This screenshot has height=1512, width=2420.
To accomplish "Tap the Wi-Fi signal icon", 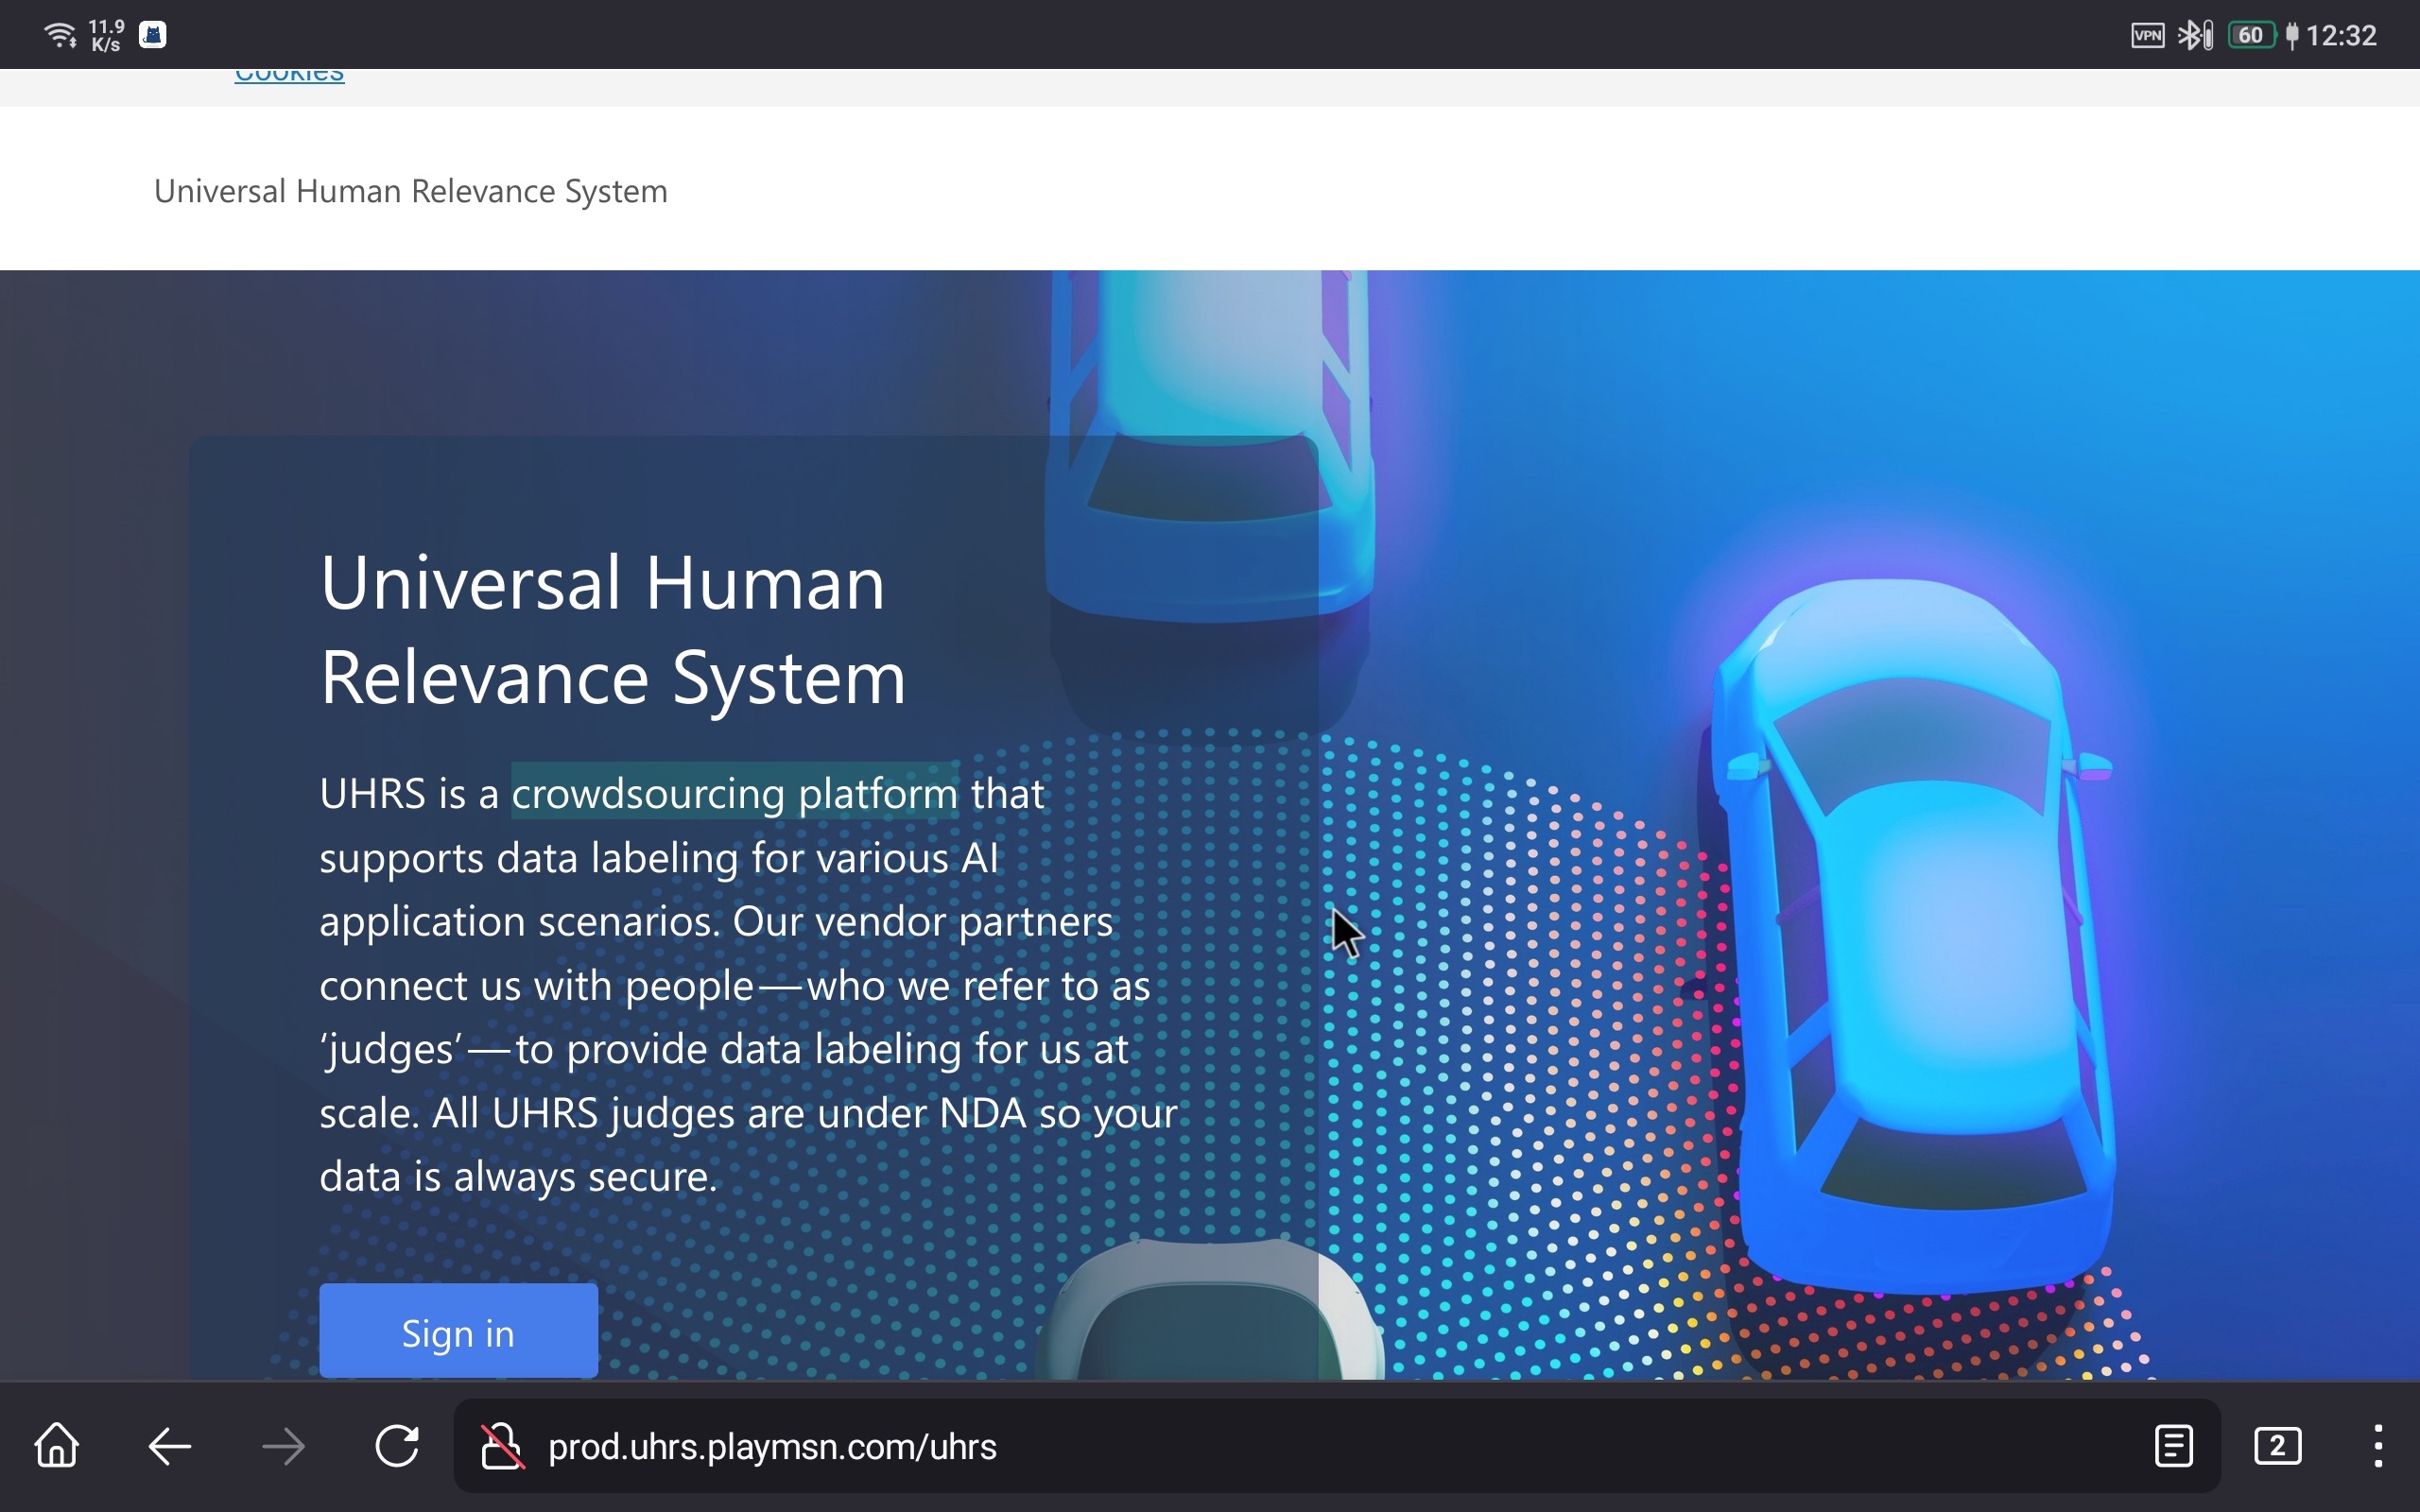I will (x=61, y=36).
